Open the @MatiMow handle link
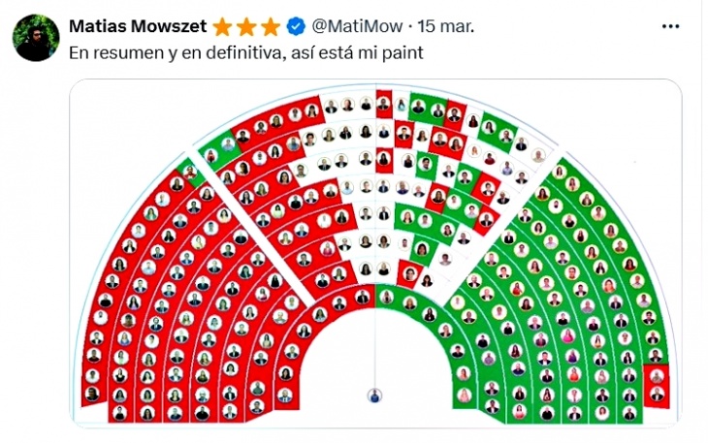Screen dimensions: 708x443 357,26
